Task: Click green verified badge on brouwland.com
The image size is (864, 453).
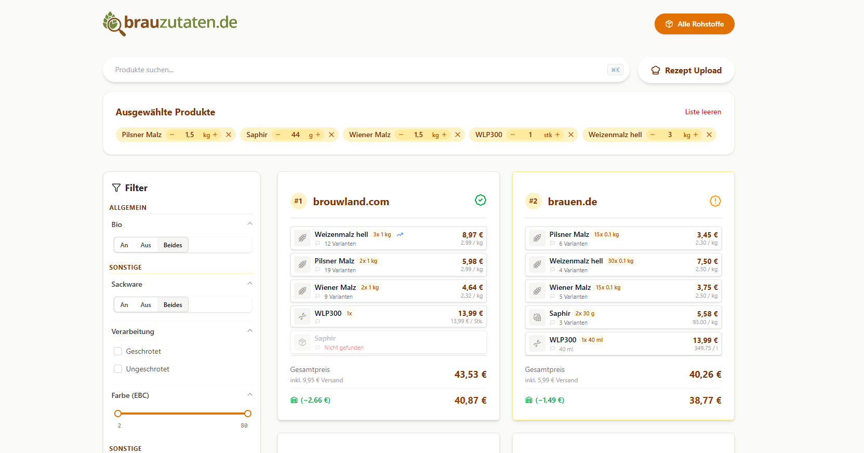Action: tap(481, 201)
